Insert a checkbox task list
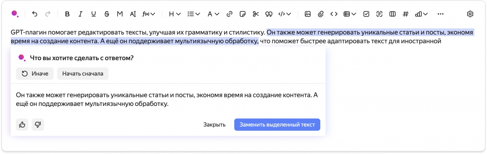This screenshot has width=487, height=154. tap(366, 14)
